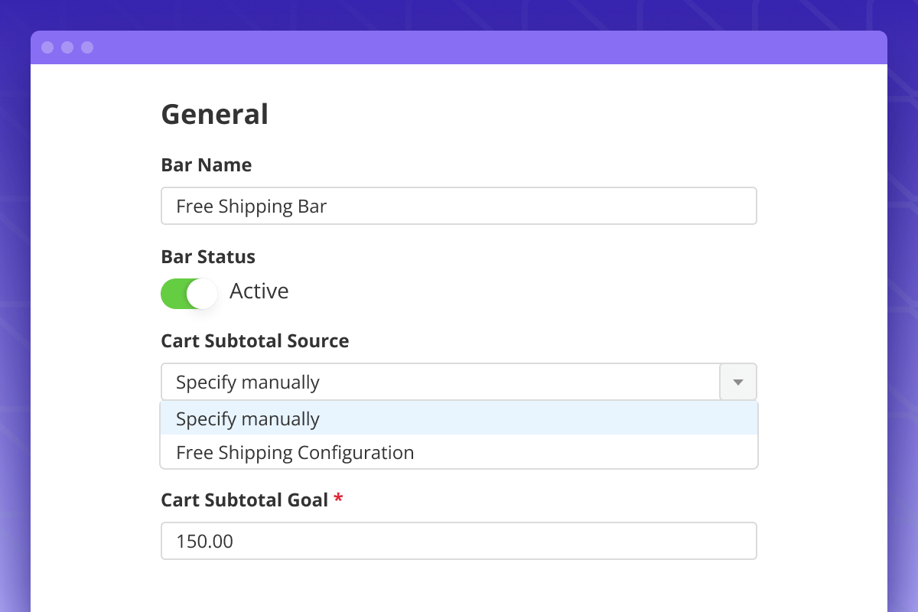The height and width of the screenshot is (612, 918).
Task: Click the Cart Subtotal Goal field
Action: pyautogui.click(x=459, y=540)
